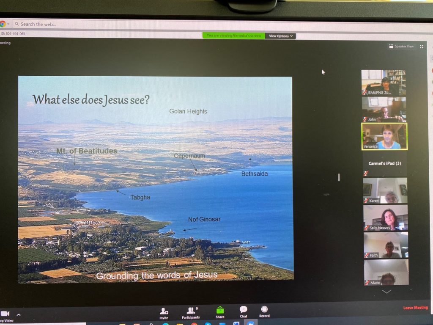Open the Participants panel
This screenshot has height=325, width=433.
click(x=191, y=311)
